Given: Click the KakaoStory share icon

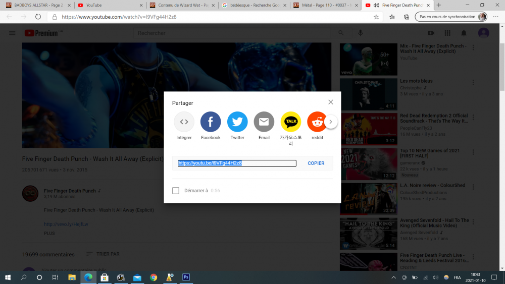Looking at the screenshot, I should 290,122.
